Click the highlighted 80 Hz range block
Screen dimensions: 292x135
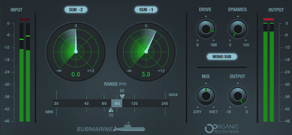(117, 103)
